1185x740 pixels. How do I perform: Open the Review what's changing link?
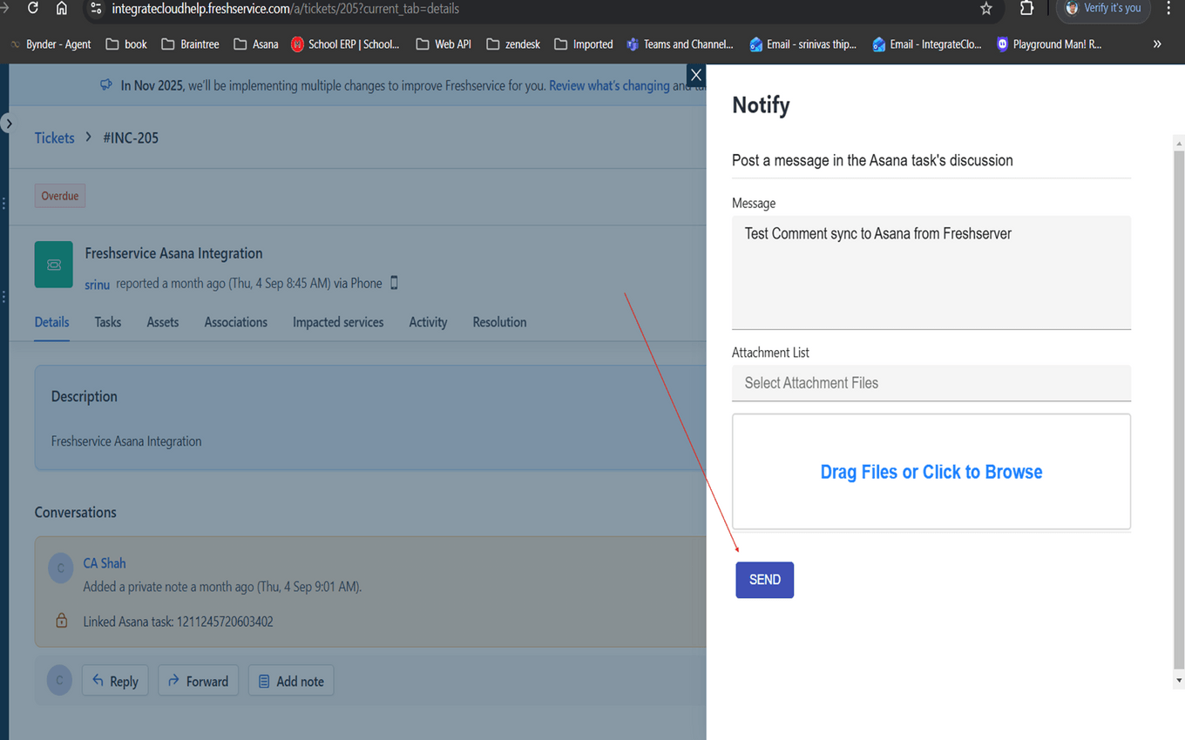coord(609,84)
